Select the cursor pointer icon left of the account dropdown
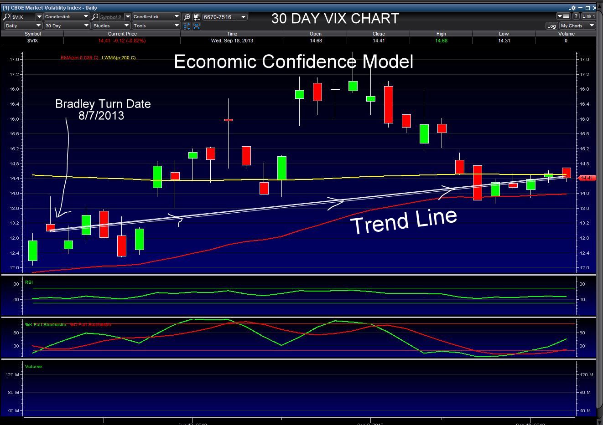Image resolution: width=603 pixels, height=425 pixels. [x=197, y=17]
